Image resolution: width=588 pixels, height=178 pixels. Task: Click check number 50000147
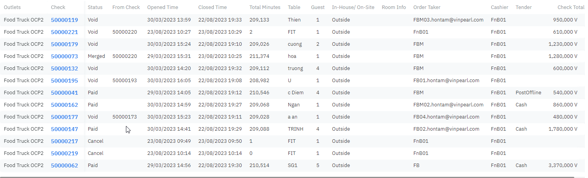[64, 129]
